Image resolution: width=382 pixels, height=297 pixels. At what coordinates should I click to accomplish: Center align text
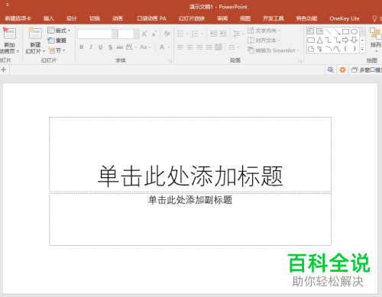190,47
